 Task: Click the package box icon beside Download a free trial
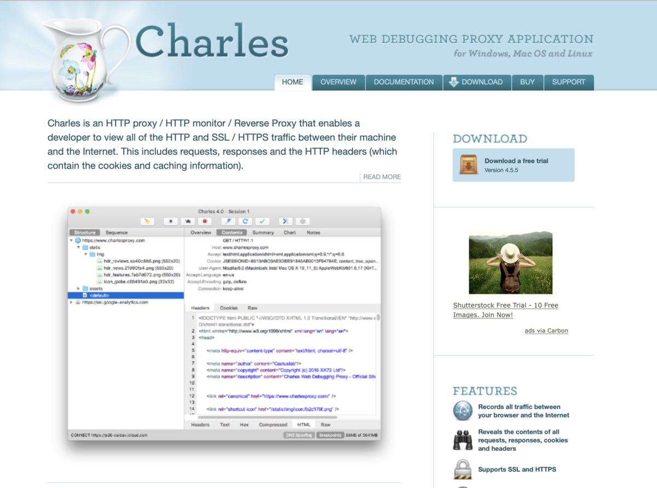[x=468, y=165]
